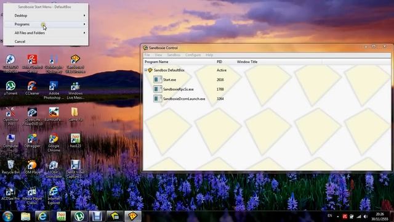Select the Sandbox DefaultBox row
This screenshot has width=394, height=222.
coord(186,70)
